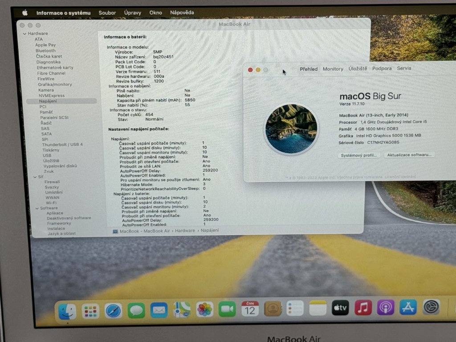Switch to the Úložiště tab
Viewport: 456px width, 342px height.
tap(358, 69)
